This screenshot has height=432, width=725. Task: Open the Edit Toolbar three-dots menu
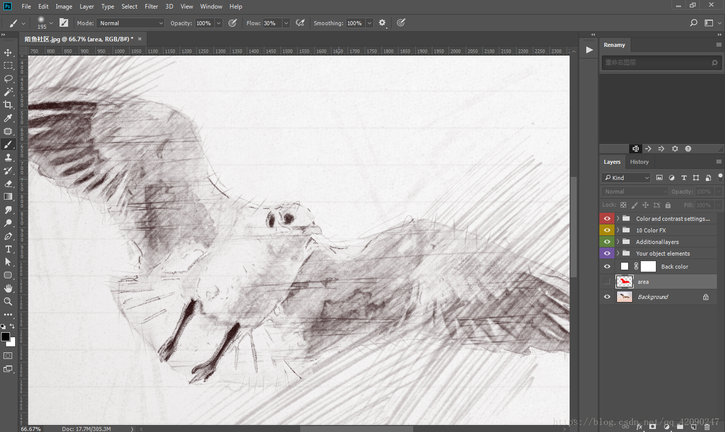8,314
